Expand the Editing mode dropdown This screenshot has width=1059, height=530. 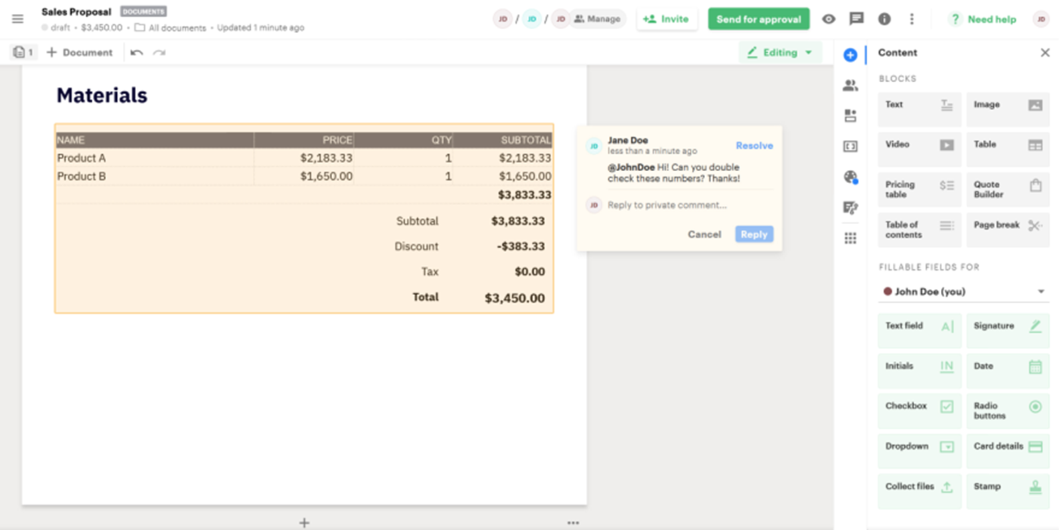(x=780, y=52)
